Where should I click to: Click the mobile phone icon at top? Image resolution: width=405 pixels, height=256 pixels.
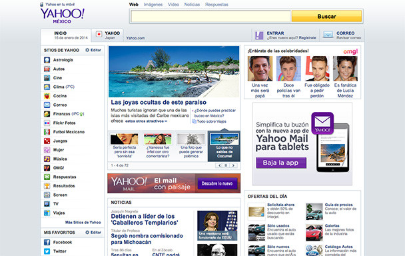41,5
